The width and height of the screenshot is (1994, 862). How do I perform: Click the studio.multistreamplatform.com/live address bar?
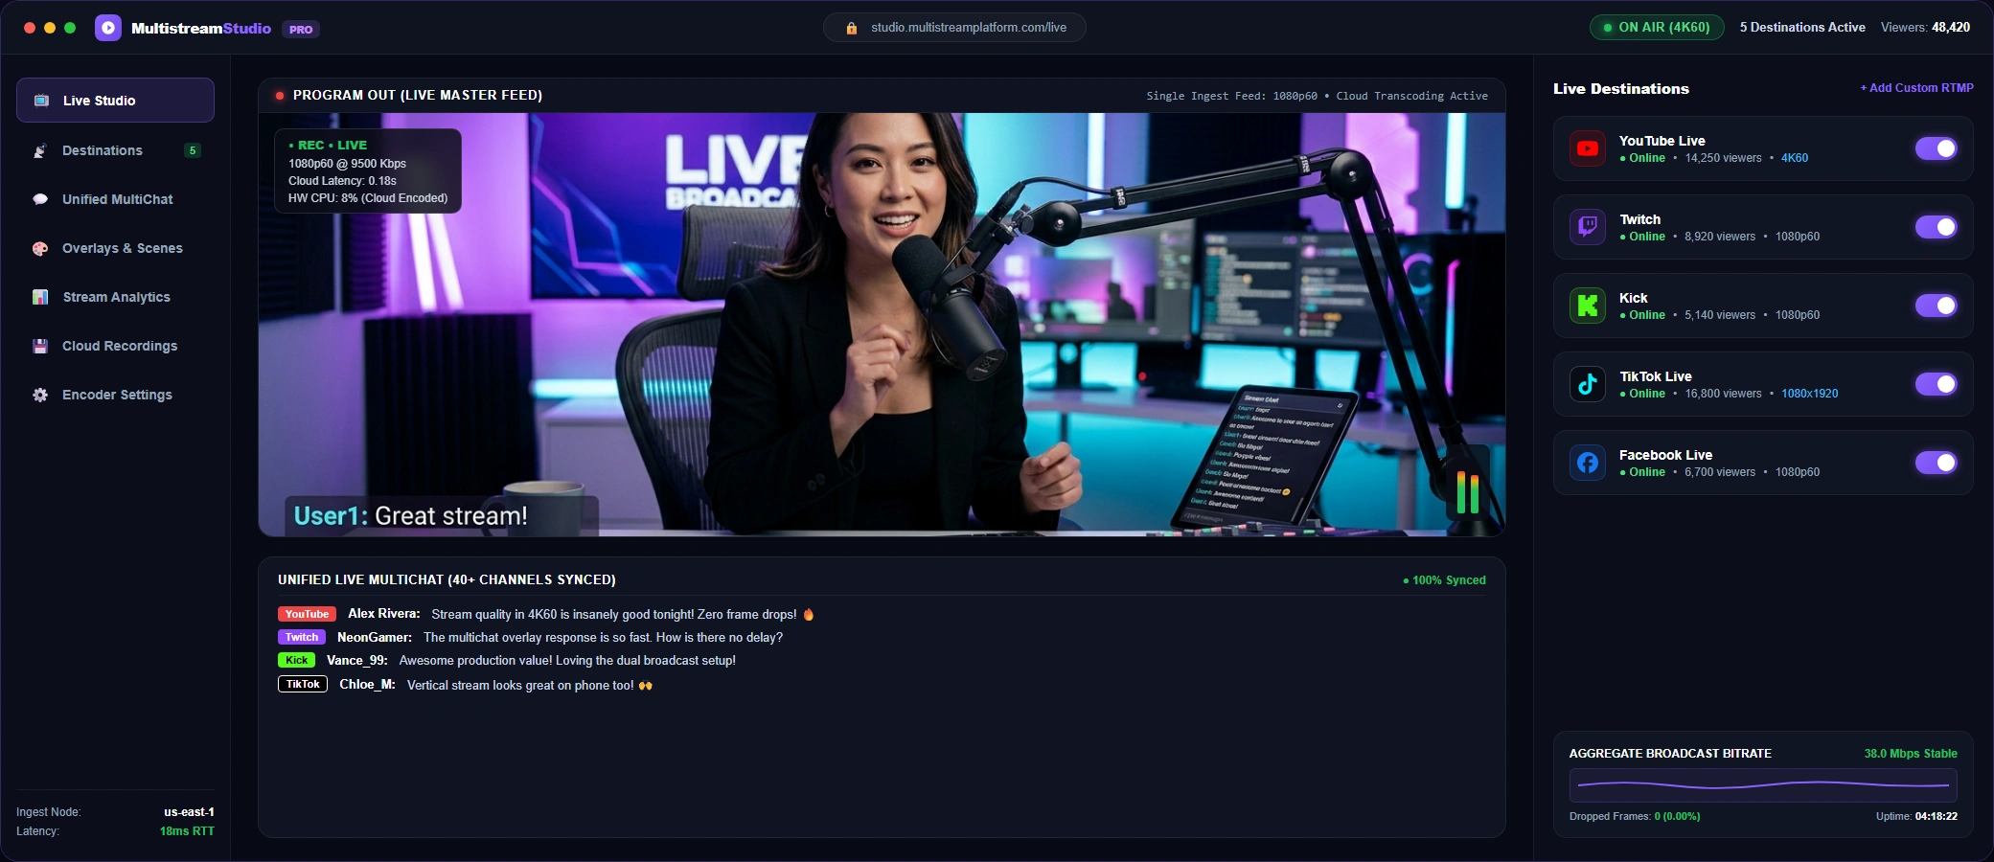pyautogui.click(x=954, y=28)
